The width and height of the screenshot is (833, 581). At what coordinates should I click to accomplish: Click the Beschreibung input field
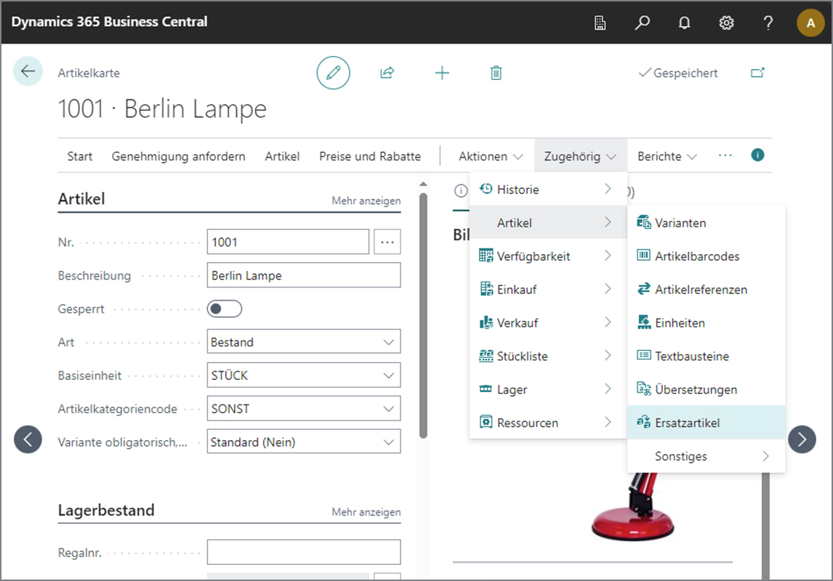(303, 275)
